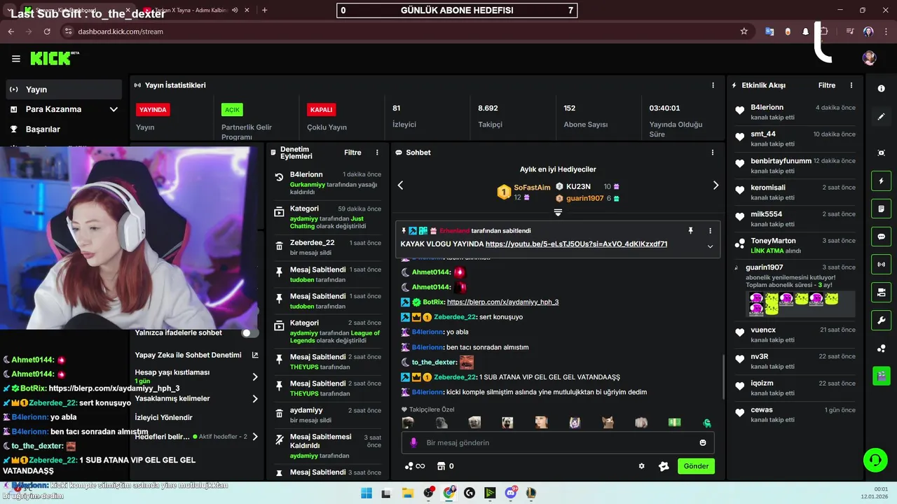Toggle the broadcast signal widget in sidebar
Screen dimensions: 897x504
(882, 265)
